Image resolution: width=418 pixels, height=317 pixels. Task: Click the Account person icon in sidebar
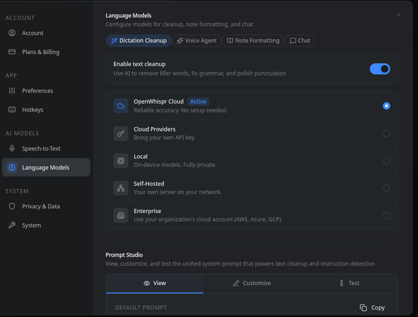click(x=12, y=33)
